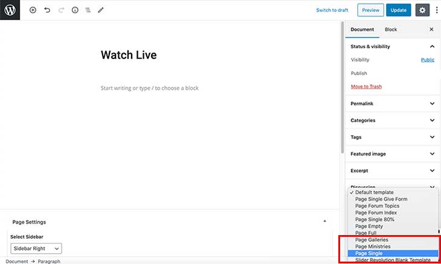The height and width of the screenshot is (264, 441).
Task: Click the Update button
Action: (398, 10)
